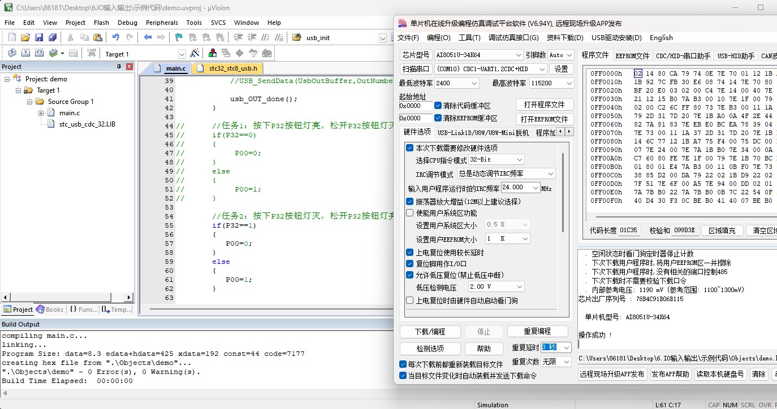Toggle 清除EEPROM缓冲区 checkbox
The image size is (777, 409).
pos(438,118)
